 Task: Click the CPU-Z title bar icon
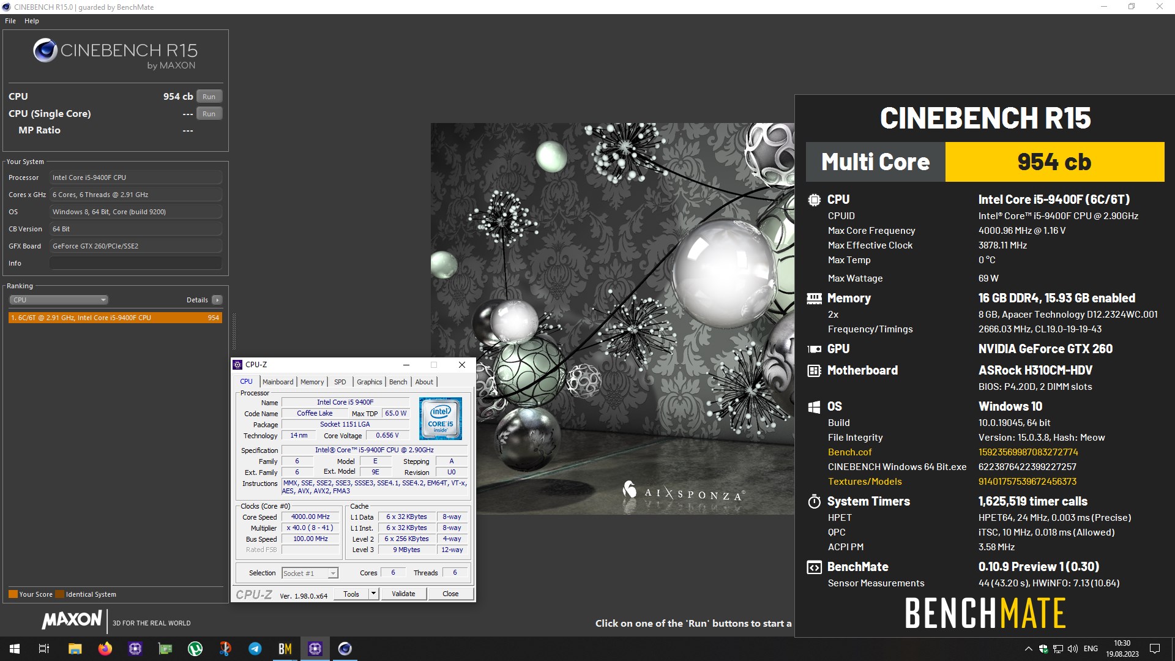click(x=237, y=365)
